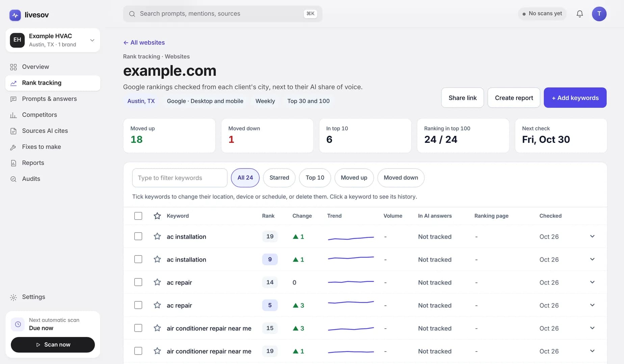The image size is (624, 364).
Task: Star the ac repair keyword ranked 5
Action: click(x=157, y=305)
